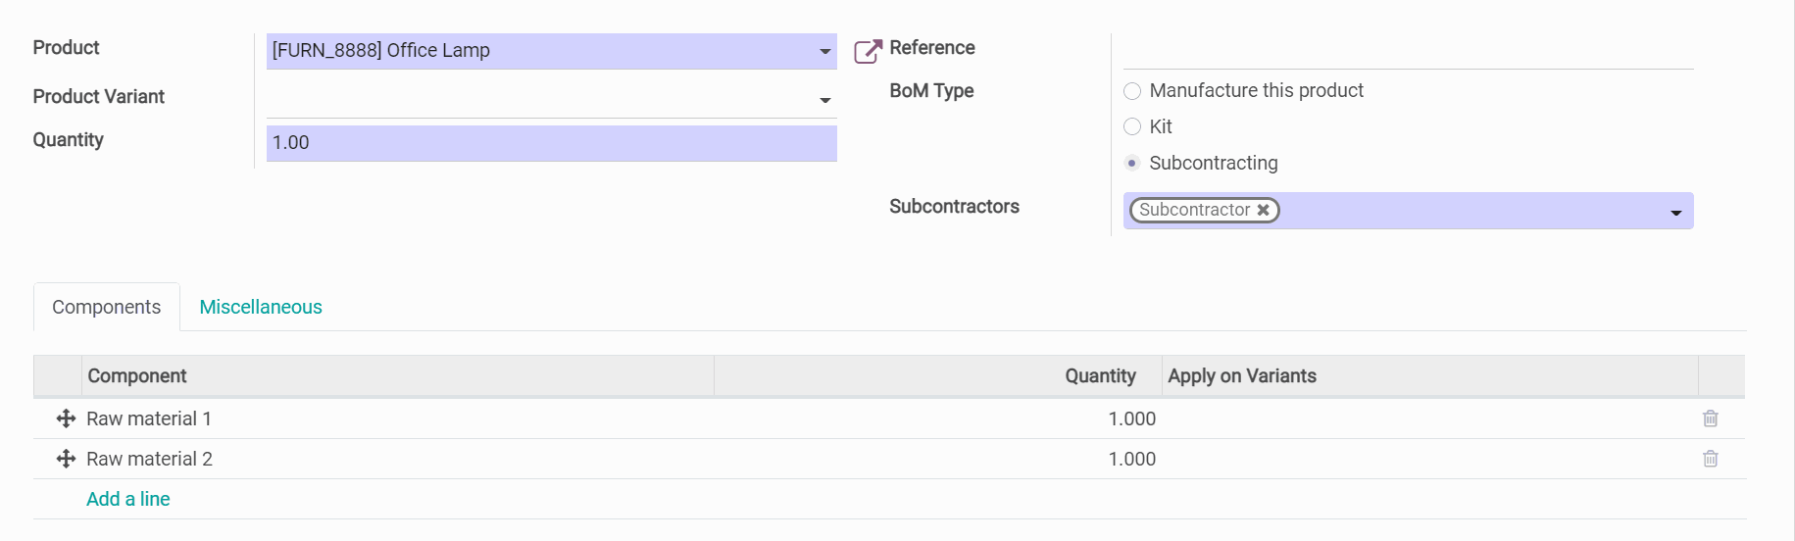Select the Subcontracting radio button
Viewport: 1795px width, 541px height.
[x=1132, y=163]
